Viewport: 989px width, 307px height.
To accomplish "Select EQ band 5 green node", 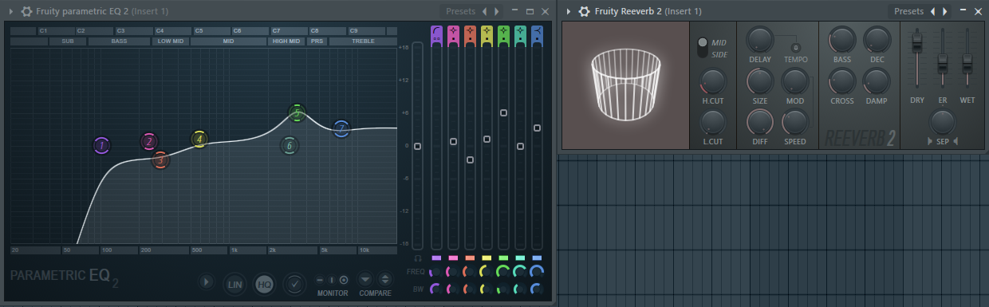I will coord(297,113).
